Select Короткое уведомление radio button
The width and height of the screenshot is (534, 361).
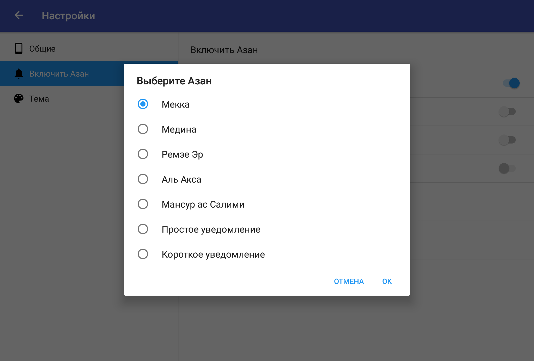(x=143, y=254)
